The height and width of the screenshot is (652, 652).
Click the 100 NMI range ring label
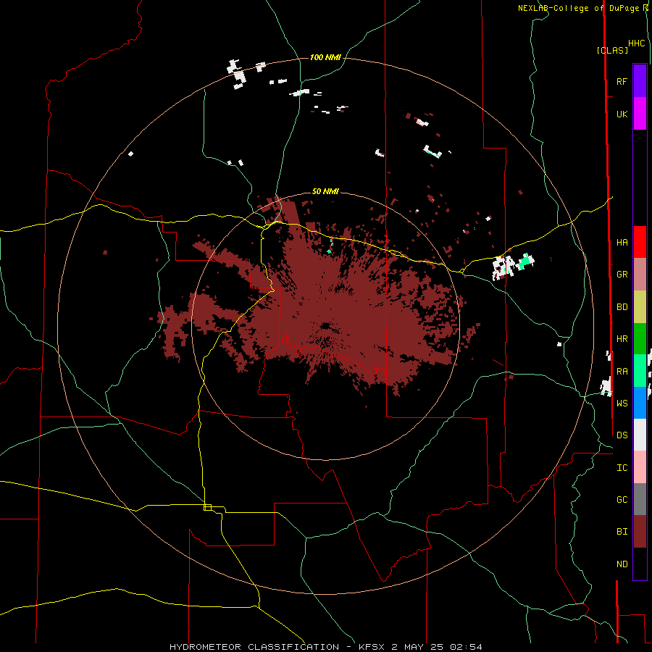(325, 57)
